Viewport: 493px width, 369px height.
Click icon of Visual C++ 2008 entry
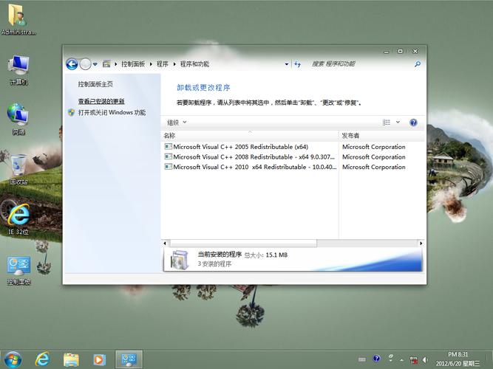coord(169,156)
